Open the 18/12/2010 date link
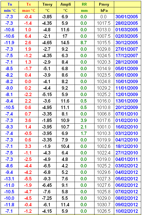The width and height of the screenshot is (142, 215). 127,146
